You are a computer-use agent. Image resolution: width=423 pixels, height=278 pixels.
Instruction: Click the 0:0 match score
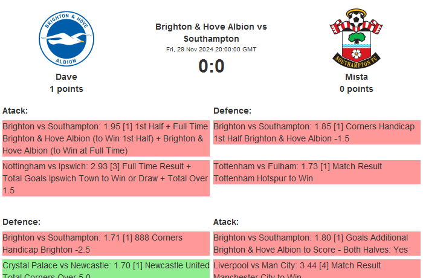211,66
